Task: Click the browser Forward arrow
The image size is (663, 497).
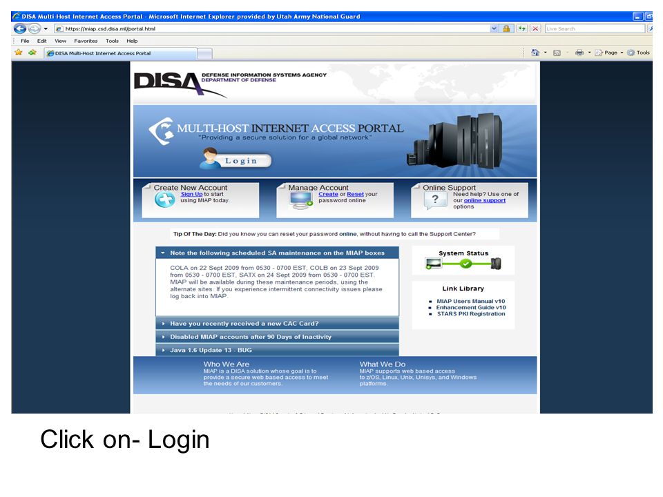Action: [x=35, y=29]
